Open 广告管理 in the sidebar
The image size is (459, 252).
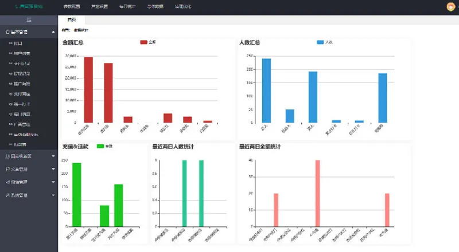pos(22,124)
